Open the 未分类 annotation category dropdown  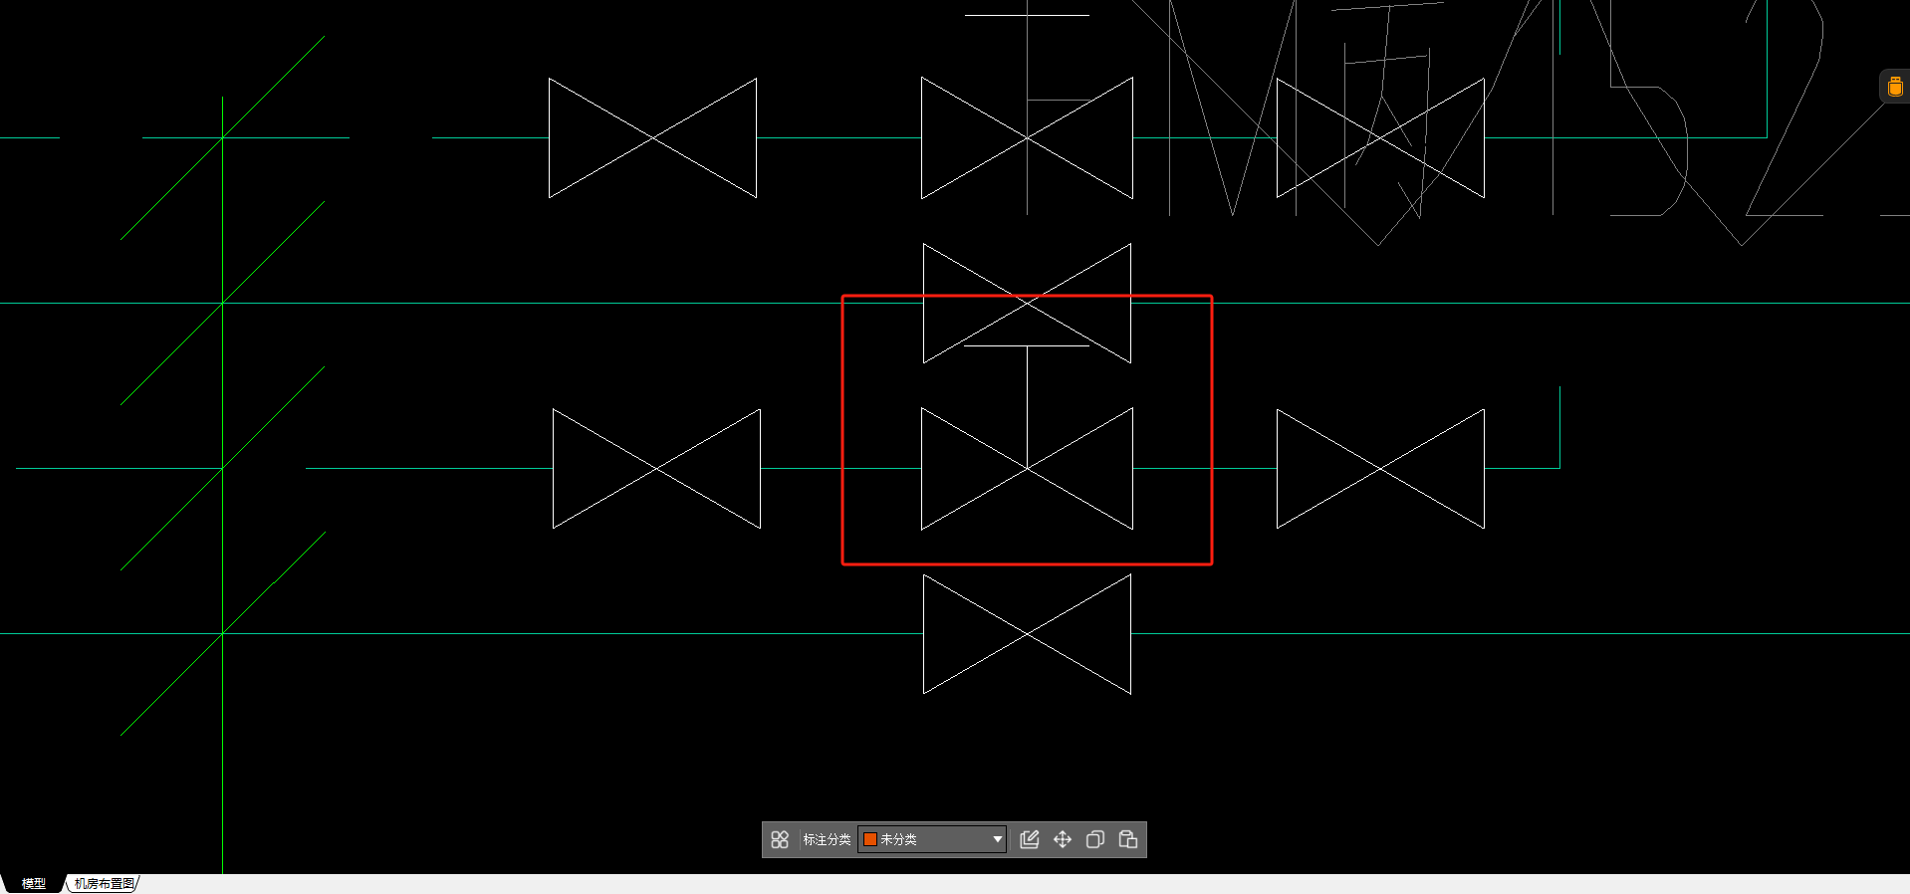[x=932, y=839]
